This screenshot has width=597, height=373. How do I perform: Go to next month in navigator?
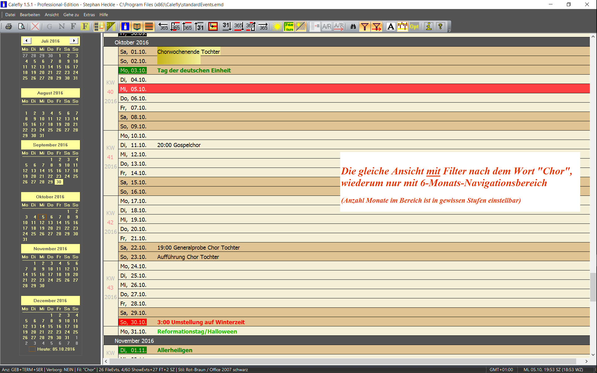(74, 41)
